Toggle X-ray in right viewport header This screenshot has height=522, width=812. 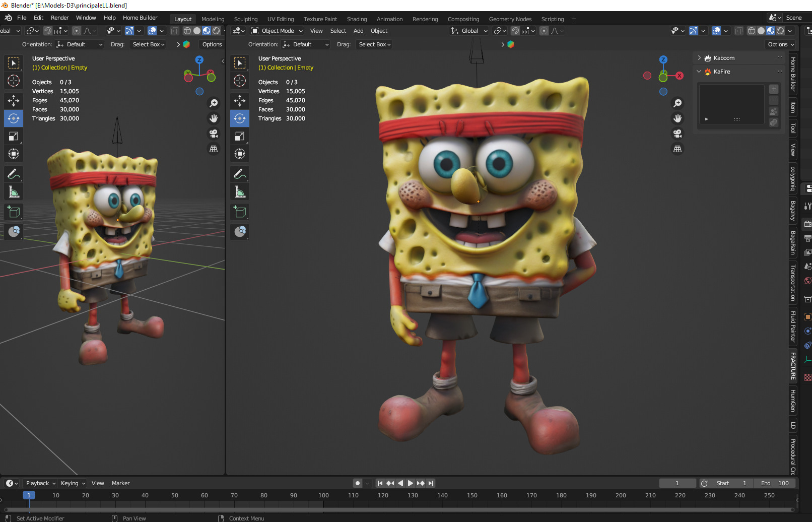click(x=738, y=31)
